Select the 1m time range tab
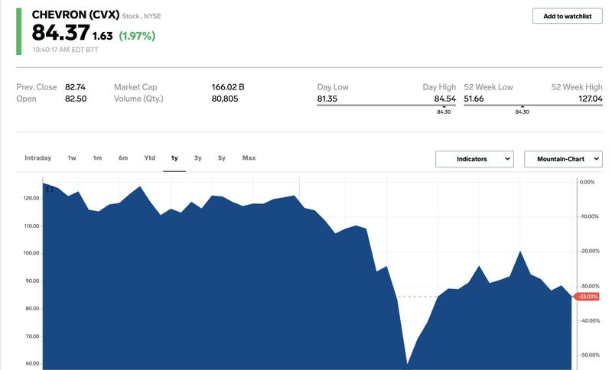 (x=97, y=158)
